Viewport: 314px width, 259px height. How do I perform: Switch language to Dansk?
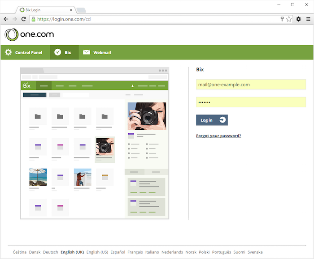(x=35, y=252)
